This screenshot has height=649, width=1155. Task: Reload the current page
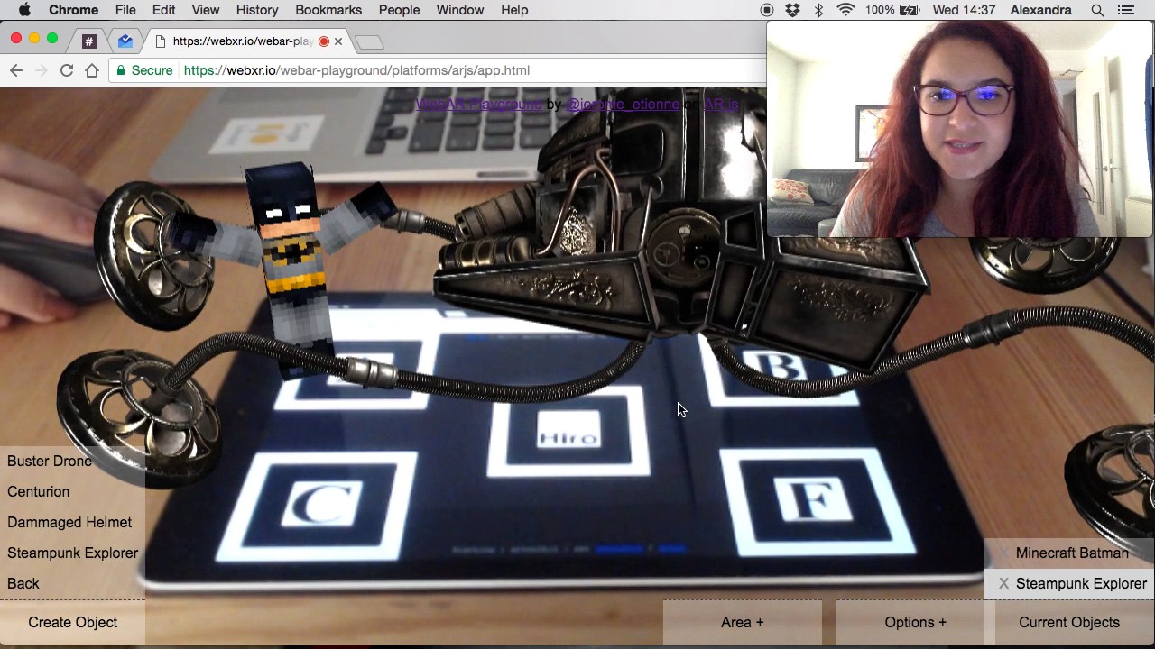click(x=67, y=70)
